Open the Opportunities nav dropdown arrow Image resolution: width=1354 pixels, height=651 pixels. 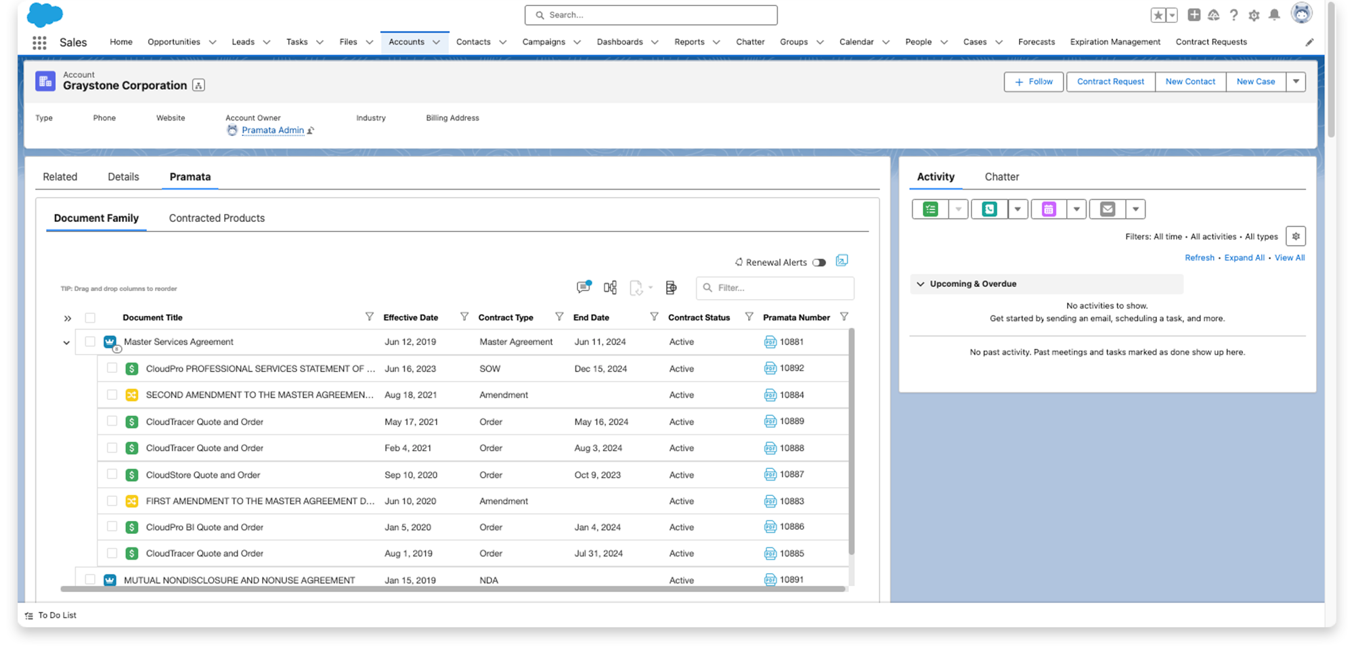(212, 42)
